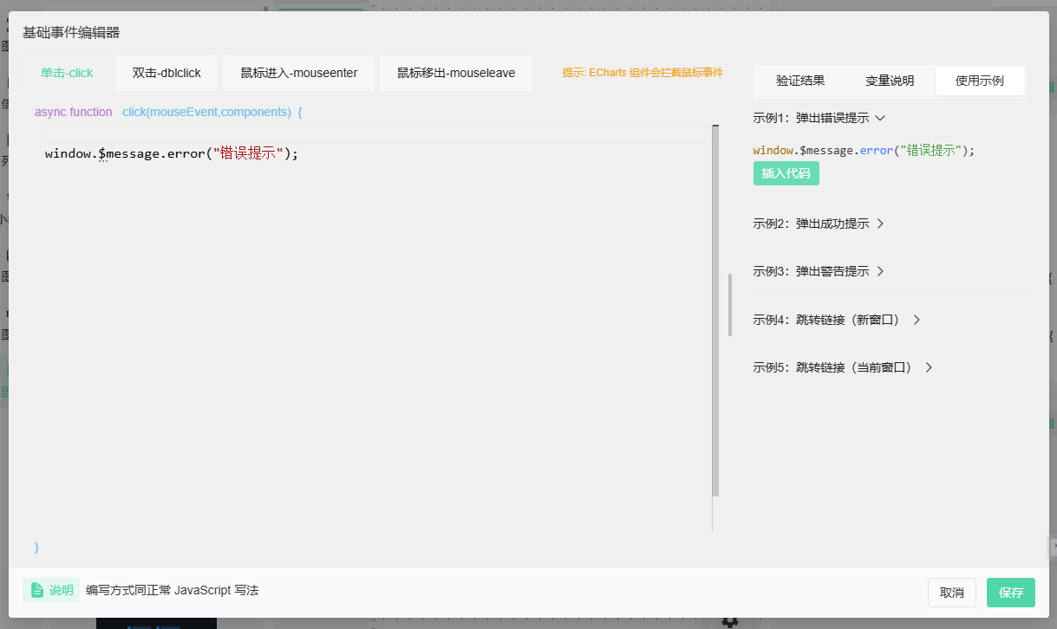Screen dimensions: 1057x629
Task: Expand 示例5 跳转链接（当前窗口）section
Action: (x=843, y=367)
